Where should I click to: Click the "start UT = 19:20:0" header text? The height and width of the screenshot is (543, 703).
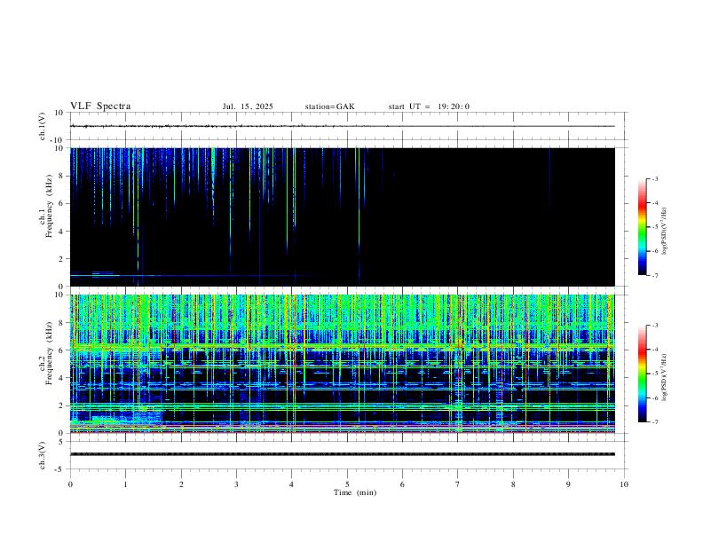click(429, 106)
